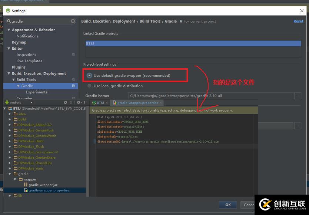Viewport: 309px width, 215px height.
Task: Open the Project panel settings gear menu
Action: [x=79, y=102]
